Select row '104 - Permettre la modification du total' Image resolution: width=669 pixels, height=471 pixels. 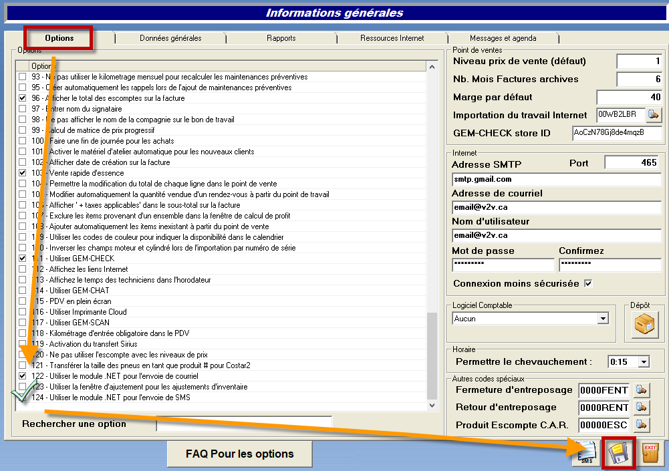221,184
